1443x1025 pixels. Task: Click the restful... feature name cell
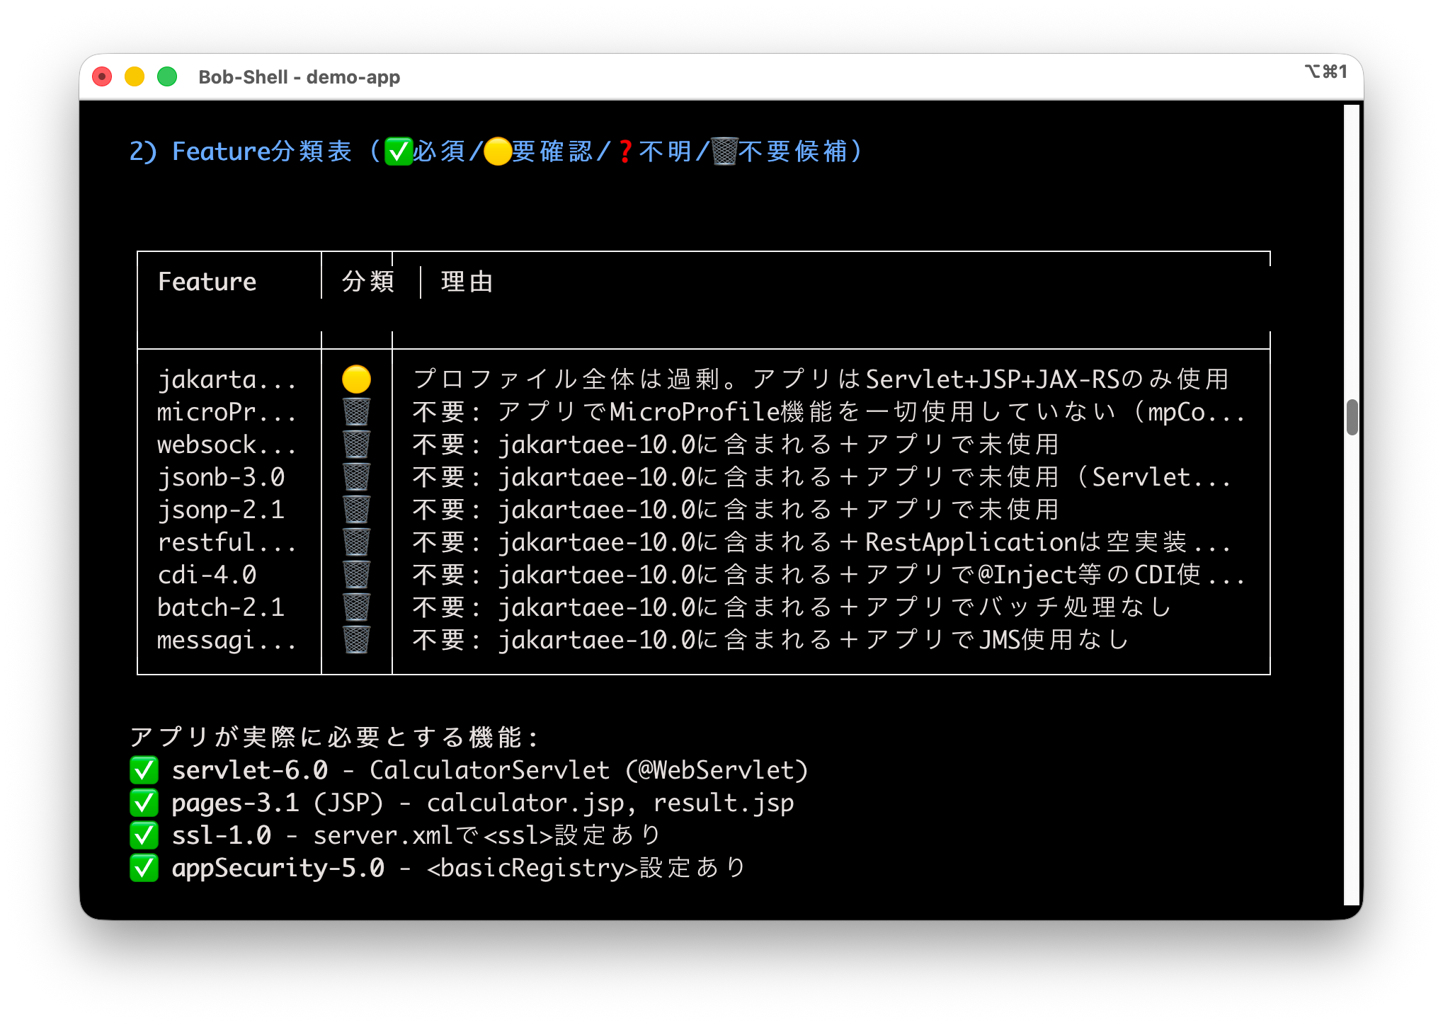click(227, 542)
